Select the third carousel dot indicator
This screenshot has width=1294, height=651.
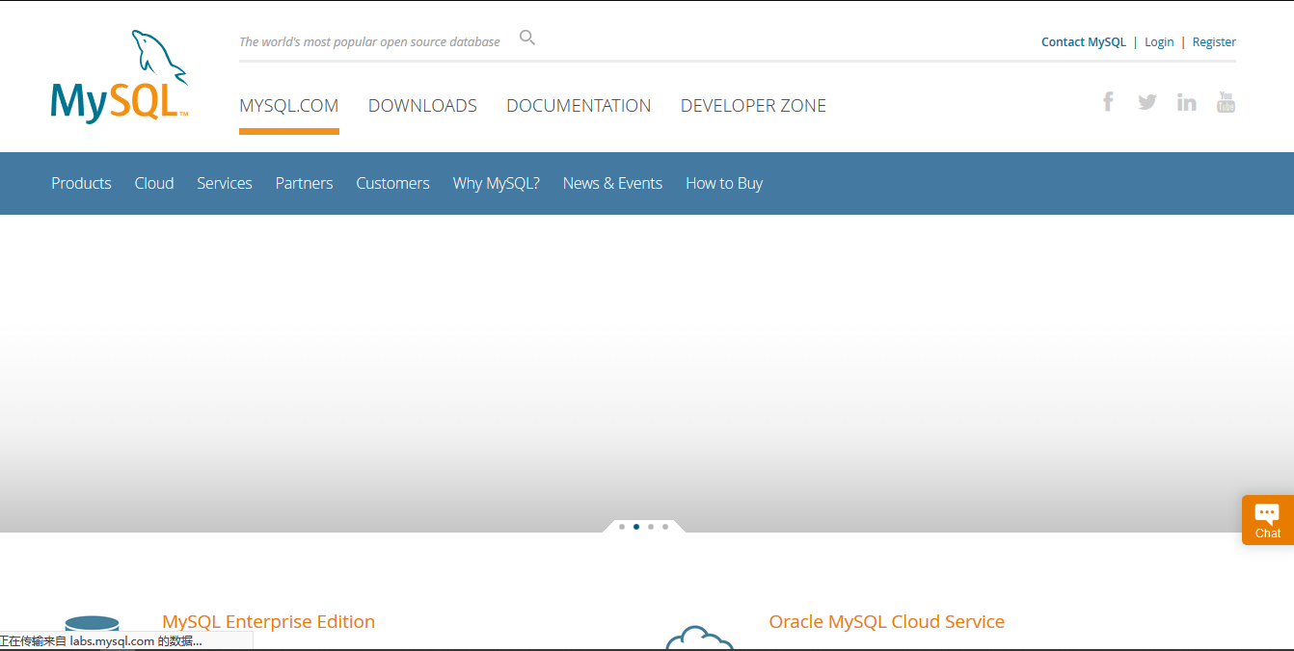650,527
